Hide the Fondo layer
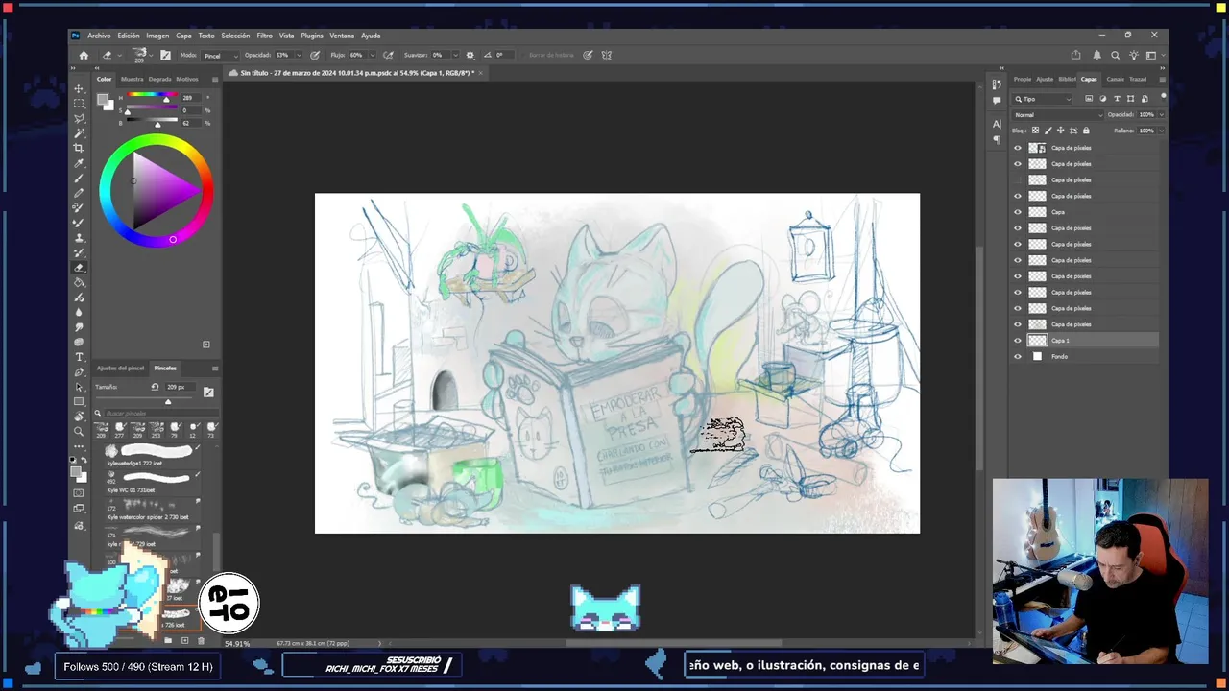This screenshot has width=1229, height=691. tap(1018, 356)
